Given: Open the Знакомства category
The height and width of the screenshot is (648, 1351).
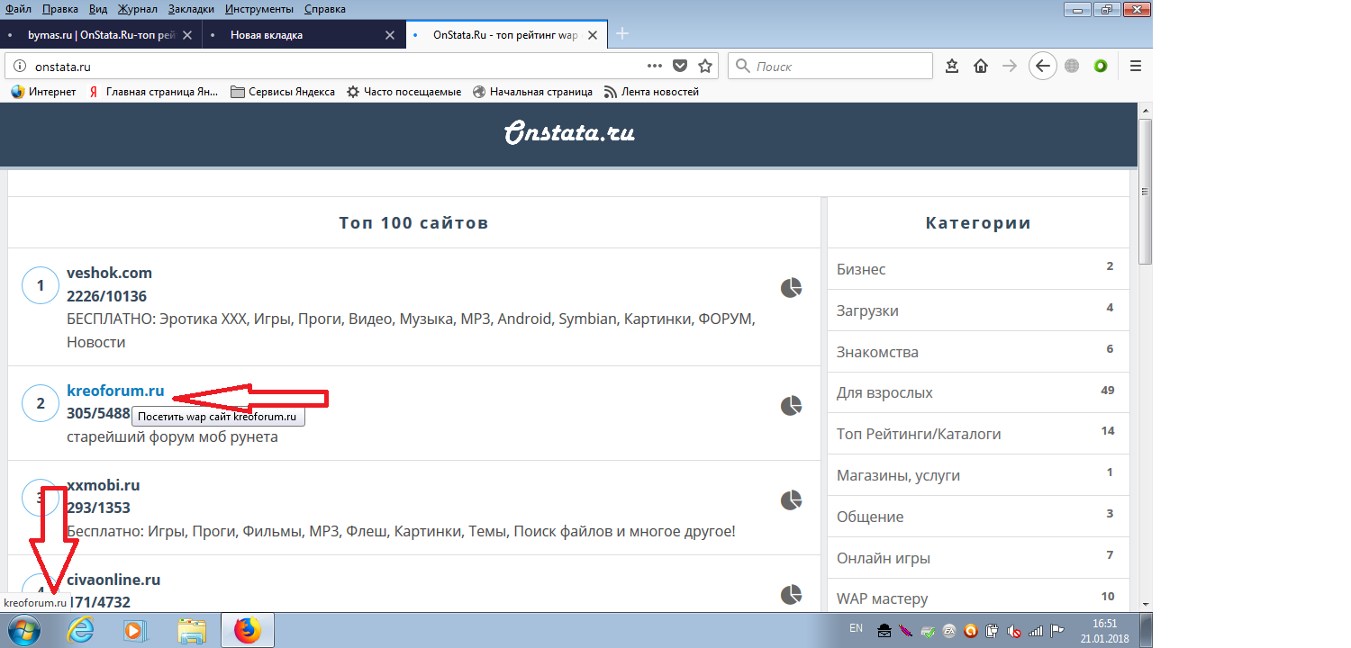Looking at the screenshot, I should coord(877,352).
